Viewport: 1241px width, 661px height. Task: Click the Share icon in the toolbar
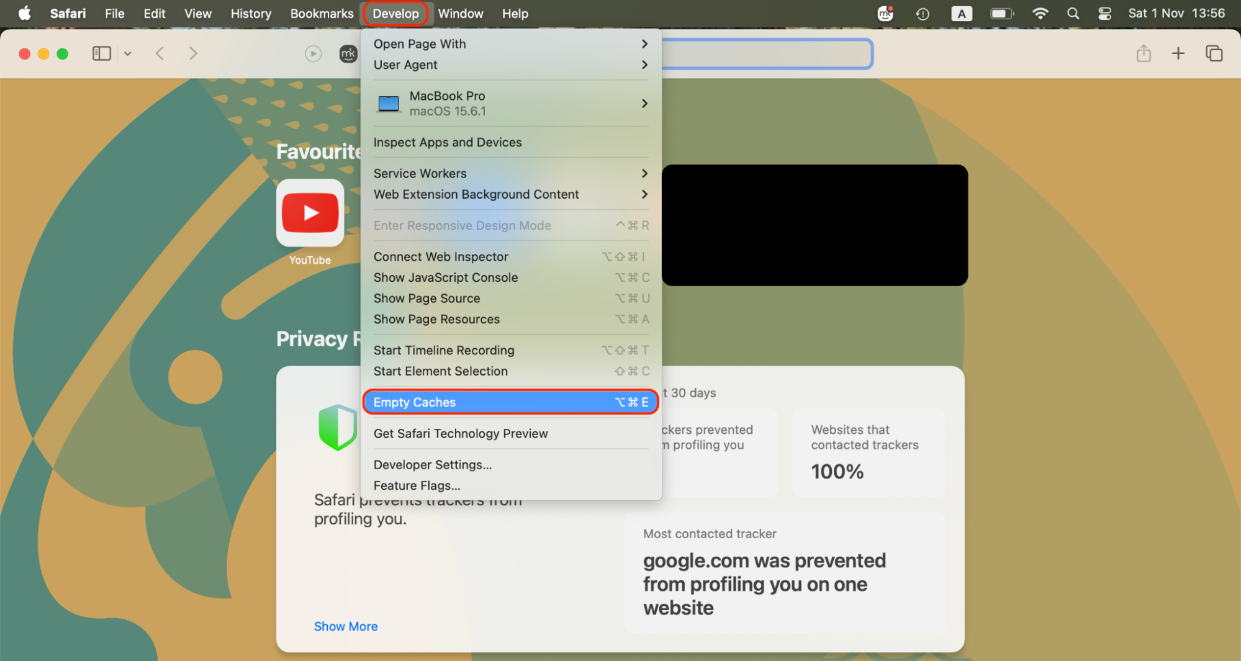(x=1144, y=53)
